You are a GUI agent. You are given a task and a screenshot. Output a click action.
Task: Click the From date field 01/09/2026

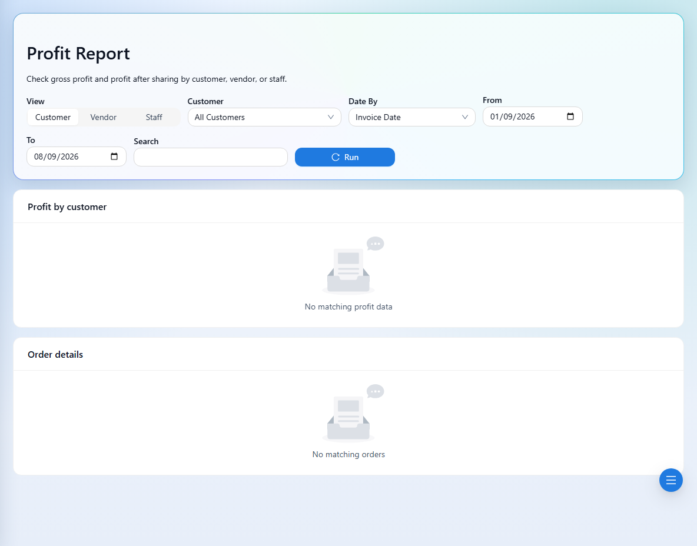pos(533,116)
